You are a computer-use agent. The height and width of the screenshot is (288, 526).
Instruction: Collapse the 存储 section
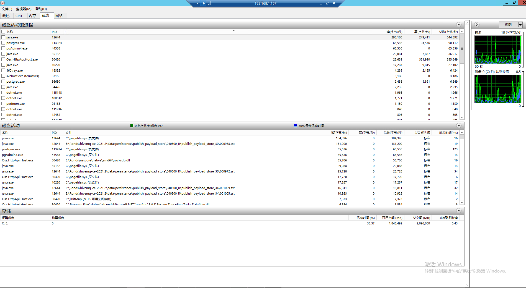coord(459,211)
